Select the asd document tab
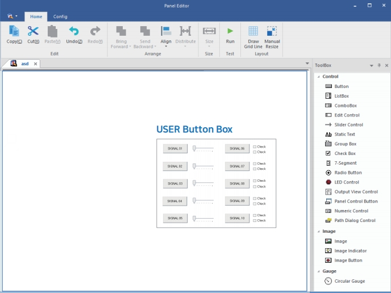391x293 pixels. point(24,64)
